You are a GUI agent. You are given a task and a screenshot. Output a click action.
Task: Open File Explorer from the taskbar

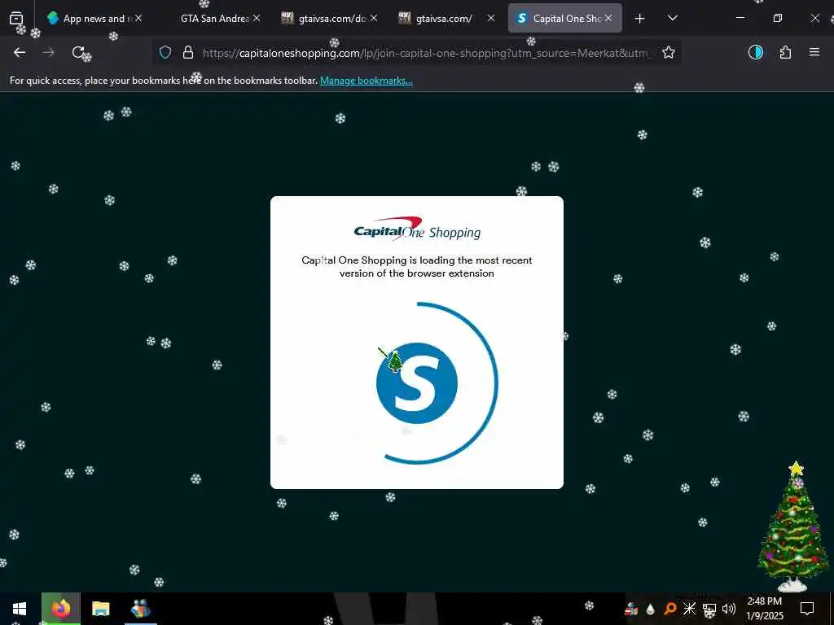[100, 609]
